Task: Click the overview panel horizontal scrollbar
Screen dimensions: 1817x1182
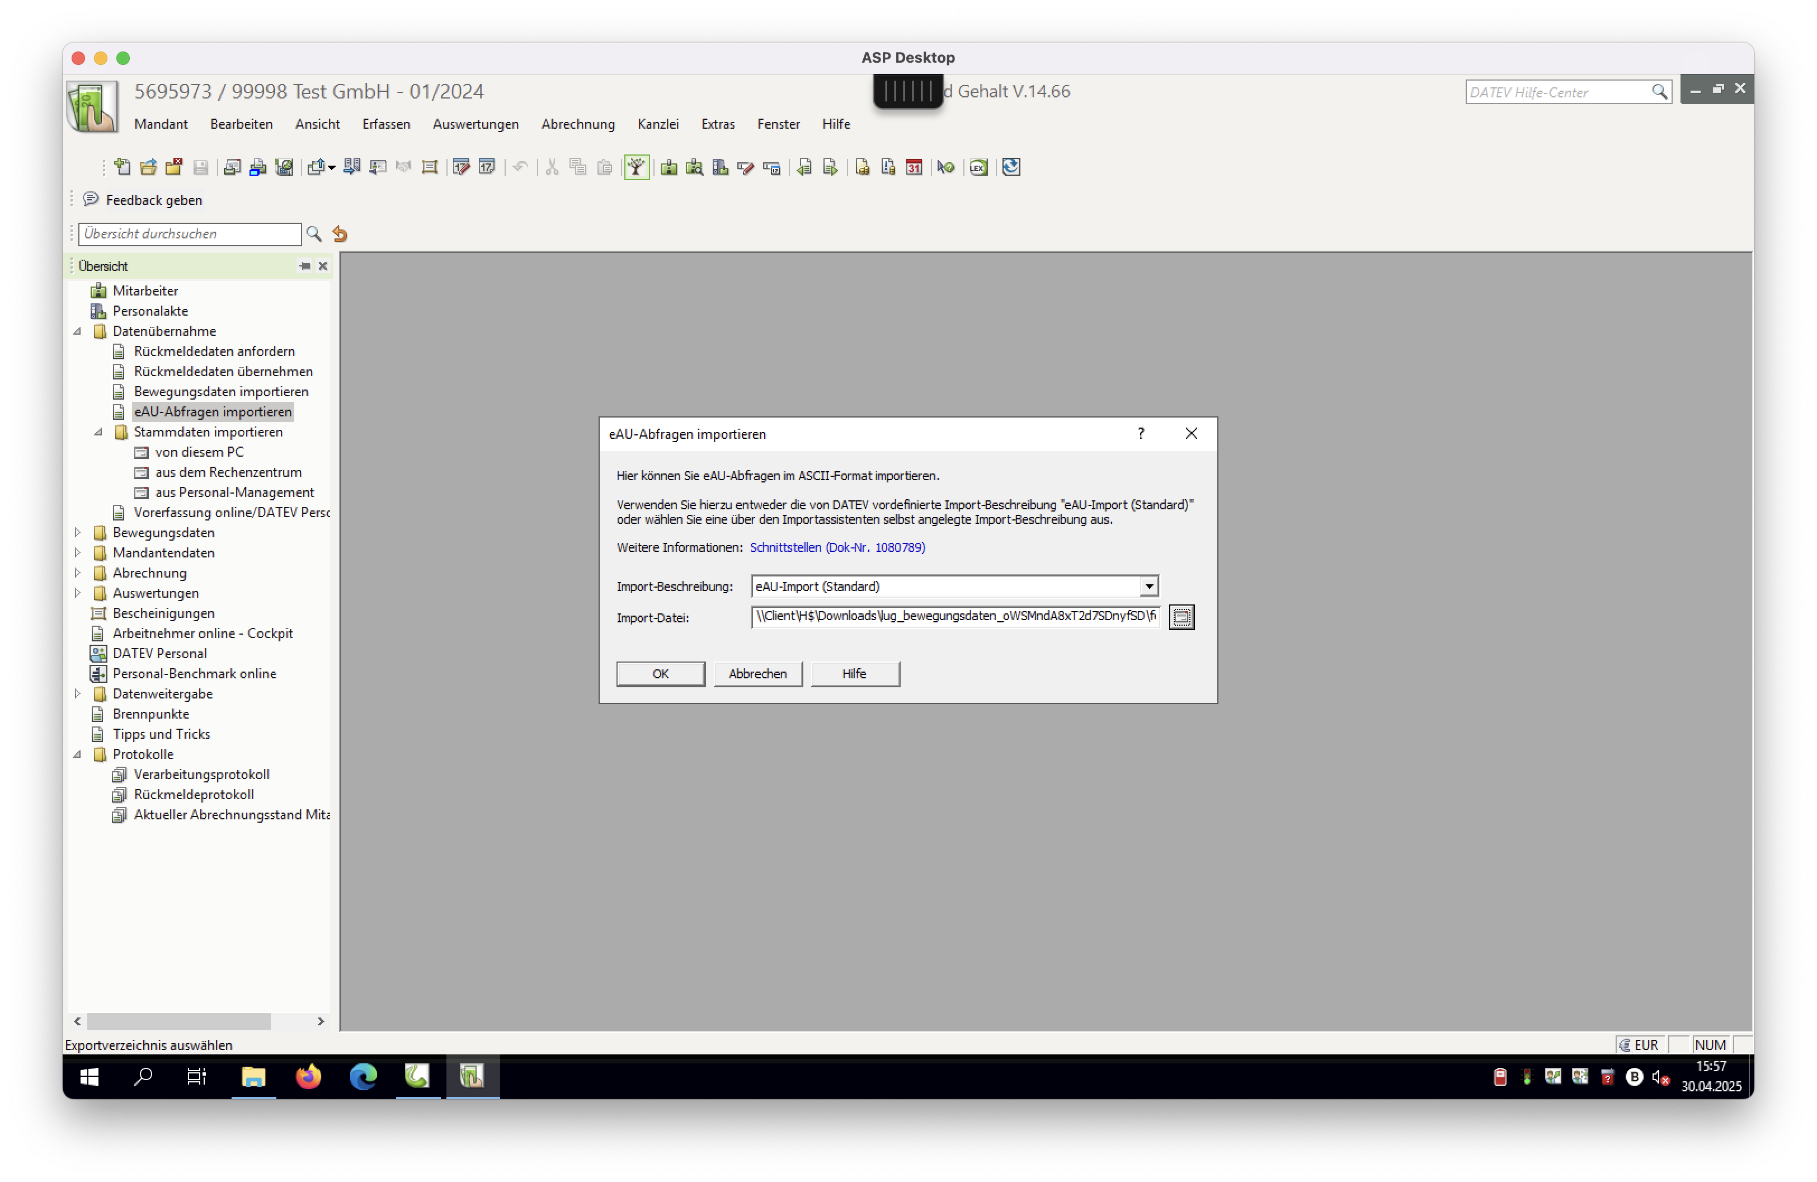Action: 178,1021
